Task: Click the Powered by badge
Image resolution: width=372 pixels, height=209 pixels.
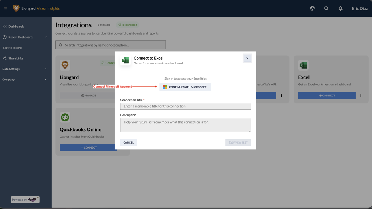Action: click(x=25, y=200)
